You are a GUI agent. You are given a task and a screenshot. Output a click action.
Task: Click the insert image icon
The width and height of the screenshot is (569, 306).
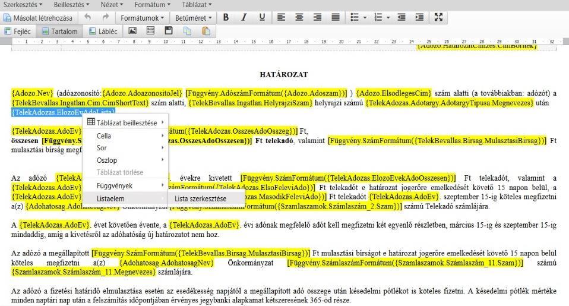(x=132, y=31)
